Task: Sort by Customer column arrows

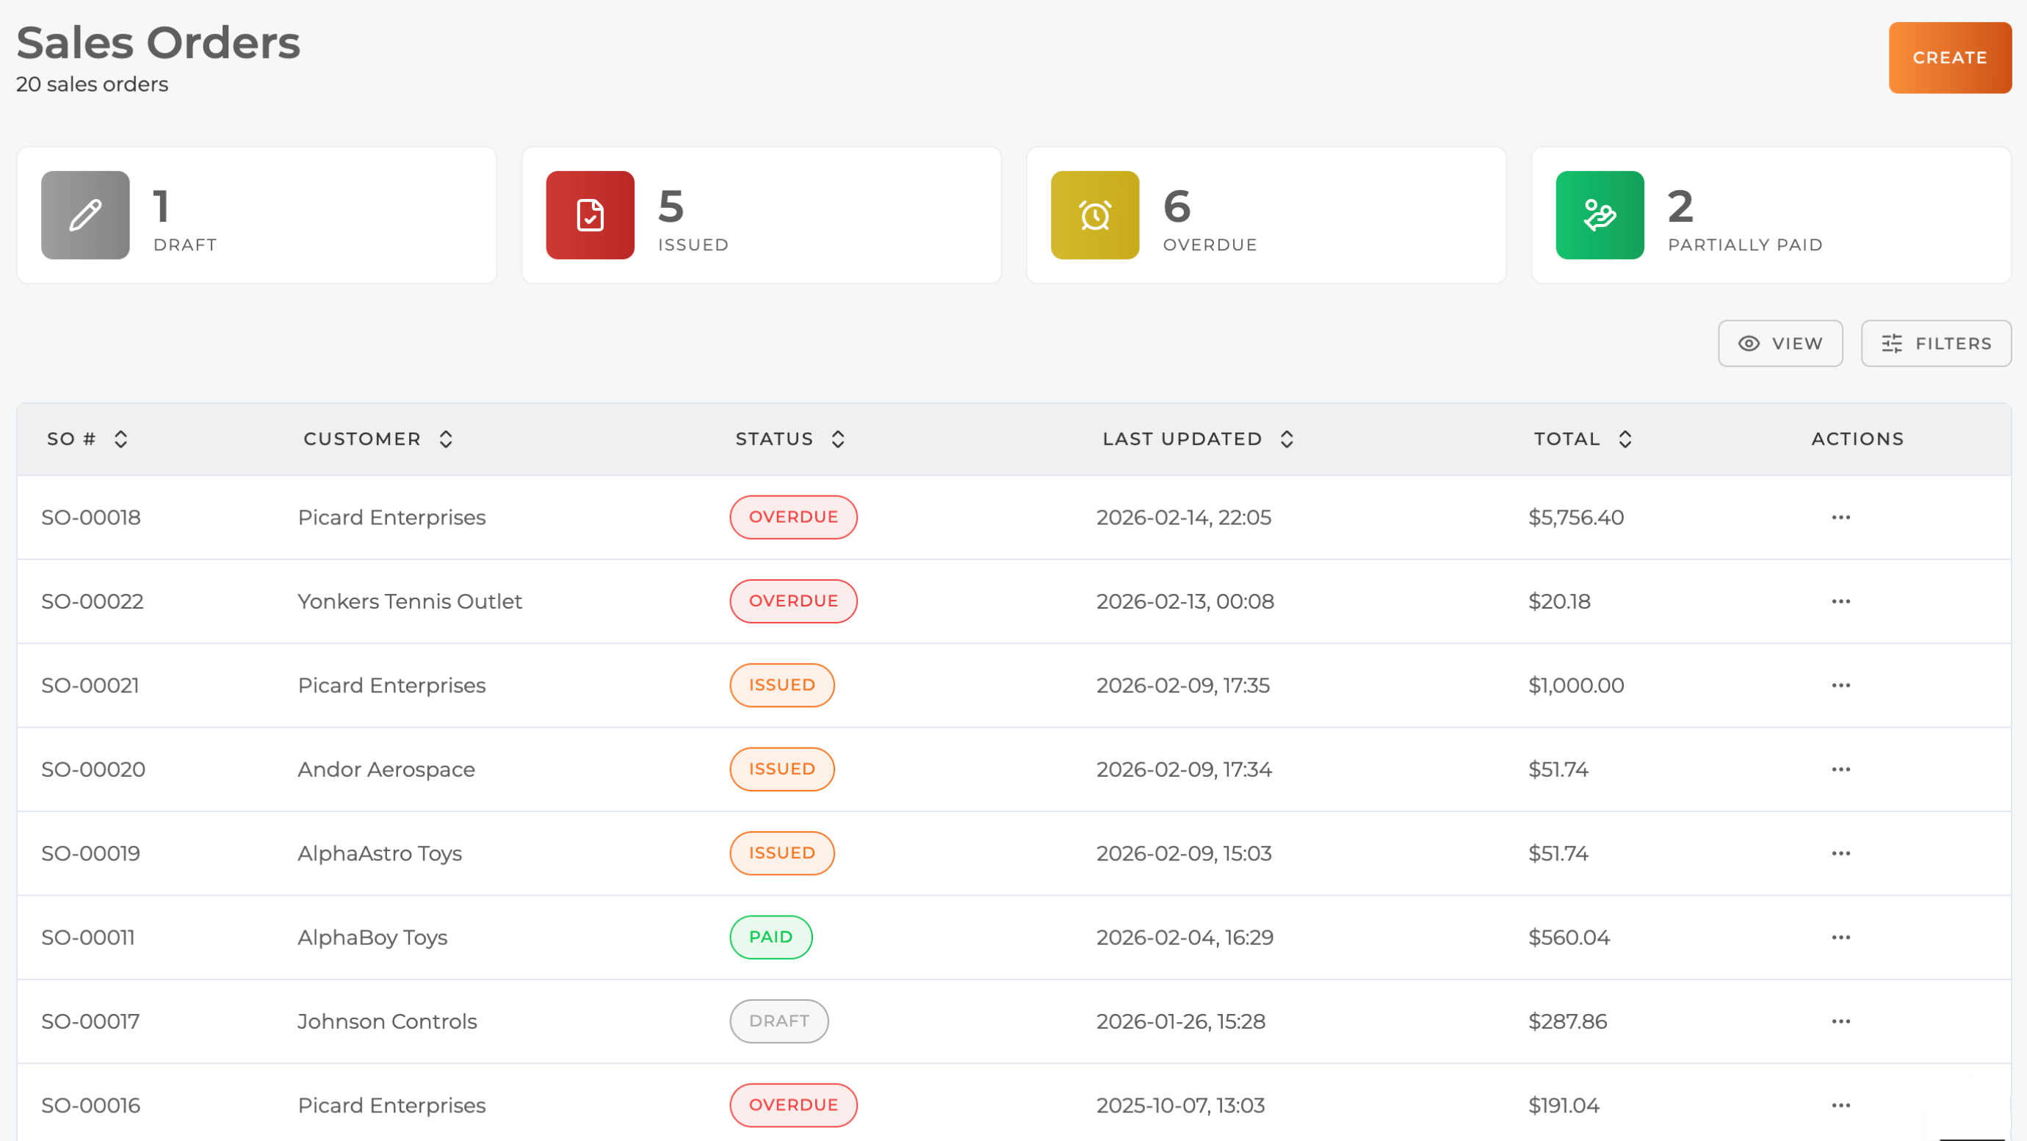Action: [x=445, y=439]
